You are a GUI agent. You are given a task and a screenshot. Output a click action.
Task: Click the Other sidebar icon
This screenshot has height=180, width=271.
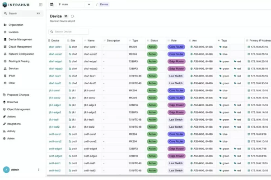[5, 83]
